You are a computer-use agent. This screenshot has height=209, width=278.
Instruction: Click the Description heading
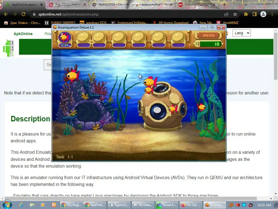click(30, 119)
